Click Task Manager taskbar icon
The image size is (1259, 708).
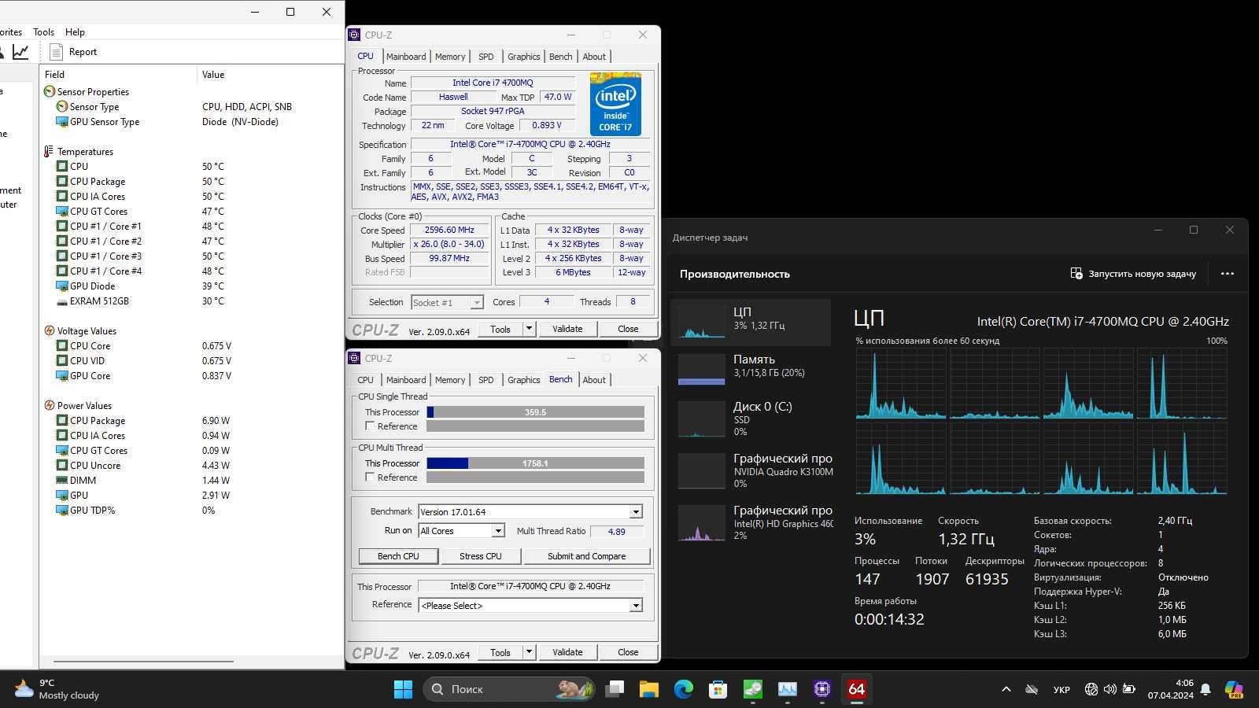pyautogui.click(x=788, y=689)
